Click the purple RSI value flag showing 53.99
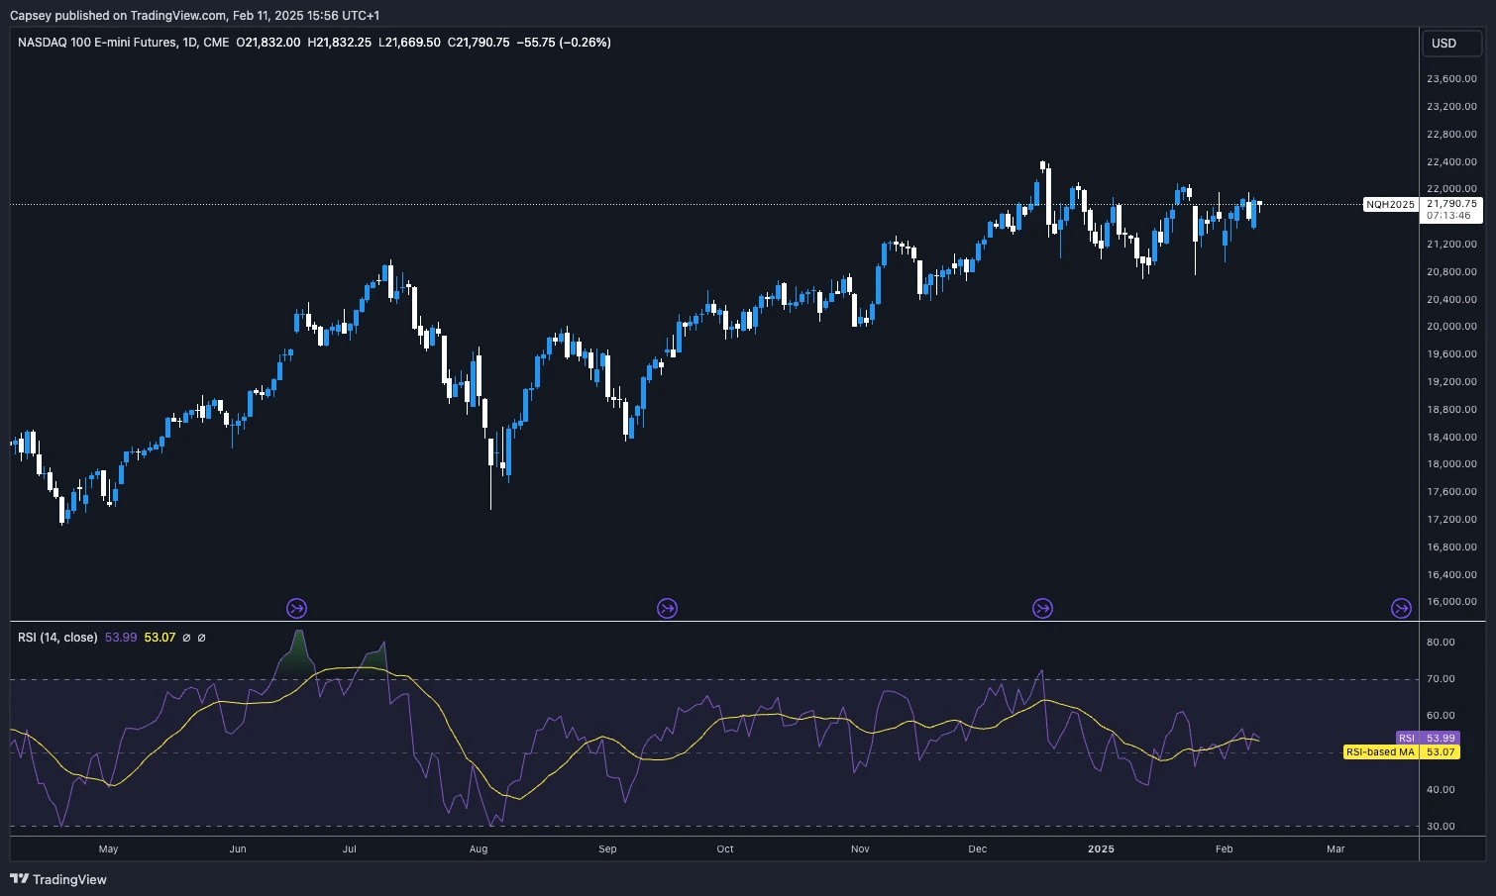This screenshot has width=1496, height=896. coord(1427,738)
